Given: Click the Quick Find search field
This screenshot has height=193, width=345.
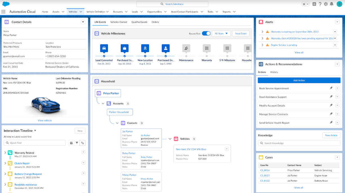Looking at the screenshot, I should click(35, 143).
